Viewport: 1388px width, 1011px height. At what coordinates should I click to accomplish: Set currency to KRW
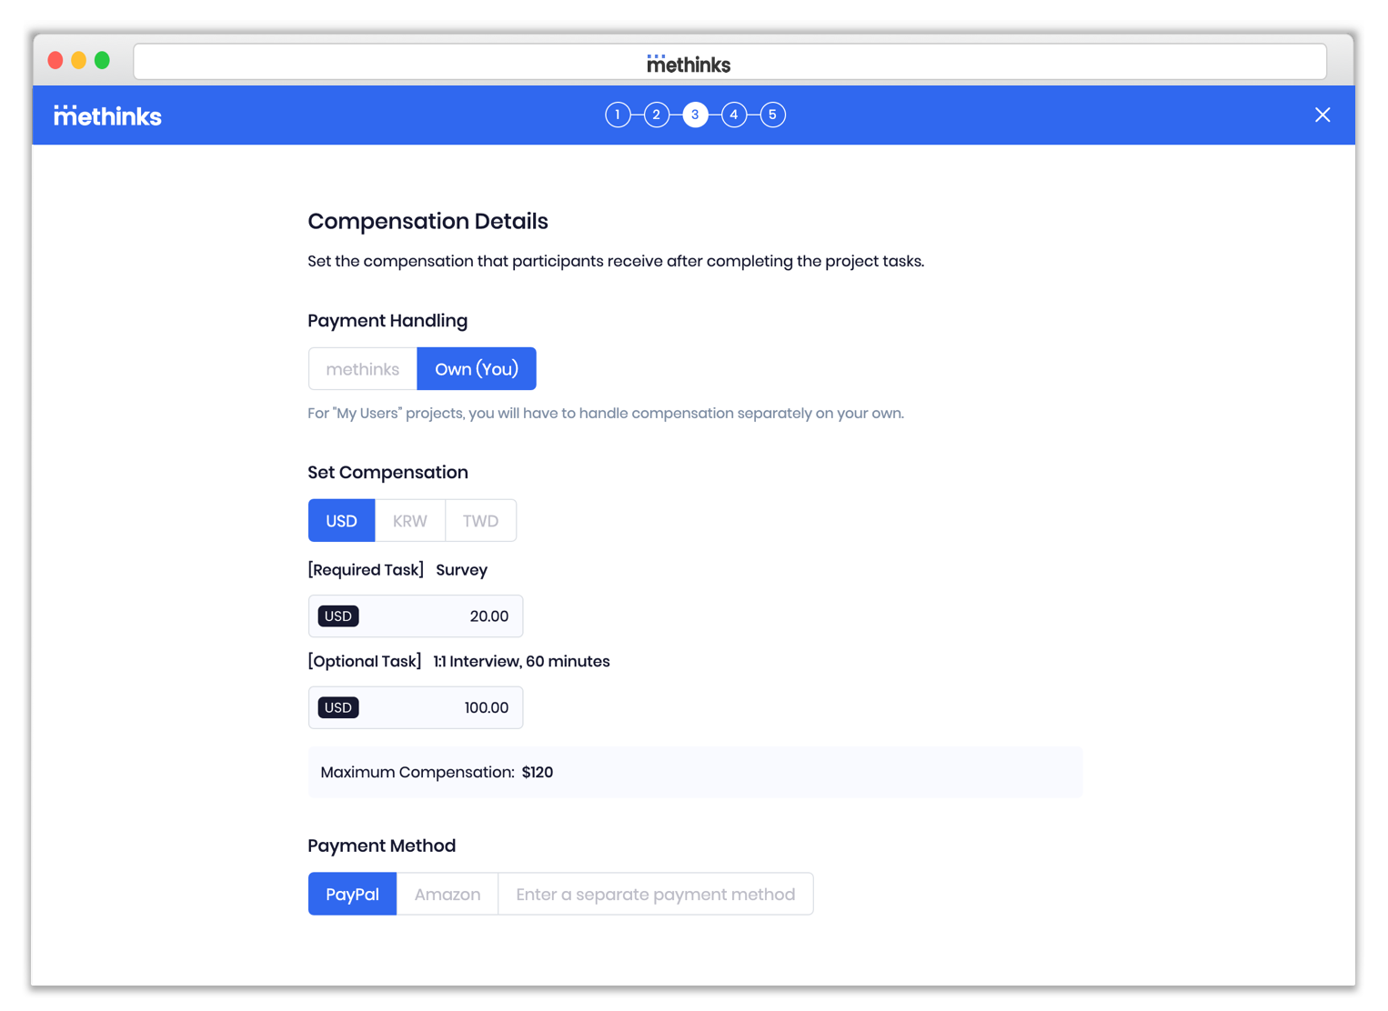409,521
